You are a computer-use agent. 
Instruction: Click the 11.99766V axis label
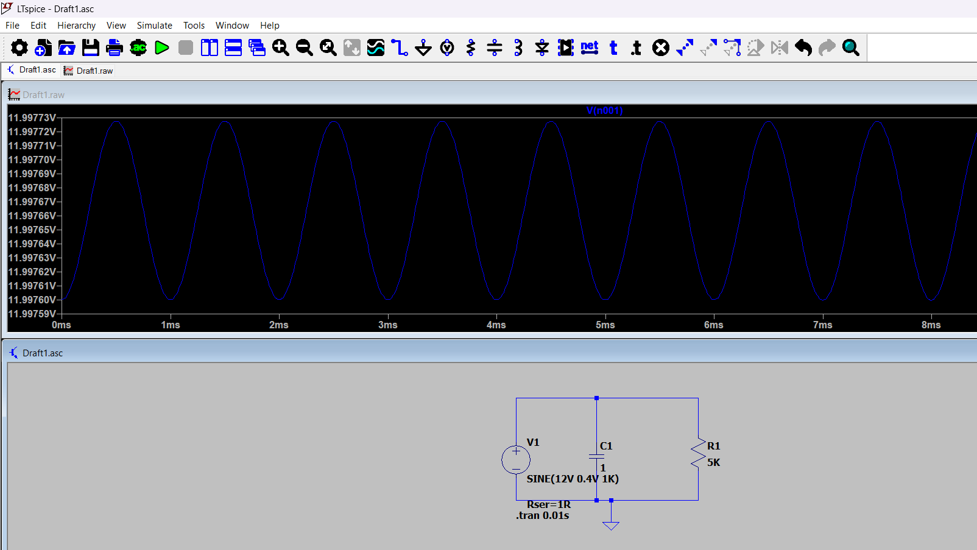pyautogui.click(x=32, y=216)
